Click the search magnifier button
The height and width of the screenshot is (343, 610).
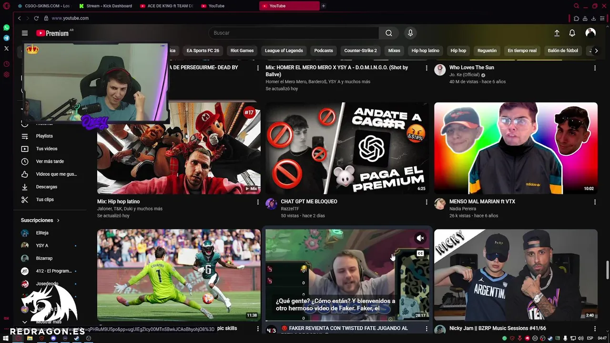[389, 33]
